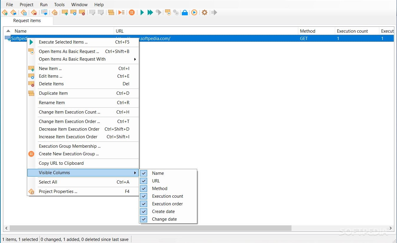This screenshot has width=397, height=243.
Task: Click the diamond icon with red arrow
Action: tap(34, 12)
